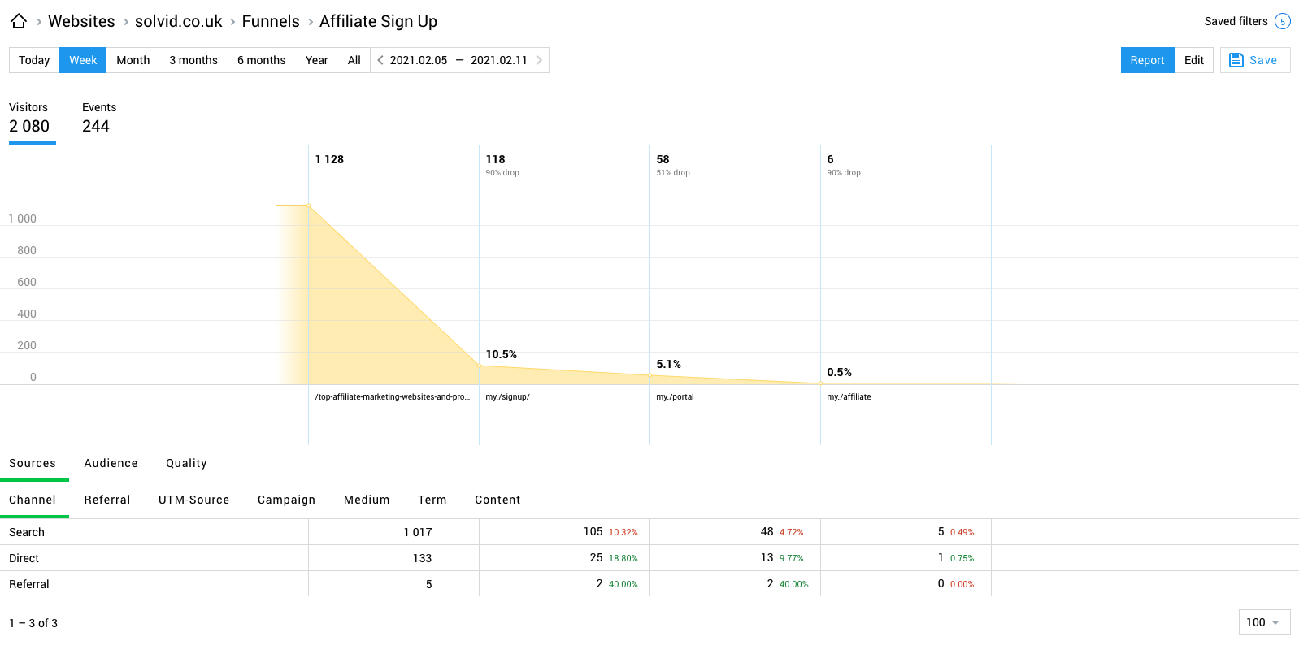Go to the home dashboard icon
The width and height of the screenshot is (1299, 645).
pyautogui.click(x=19, y=21)
